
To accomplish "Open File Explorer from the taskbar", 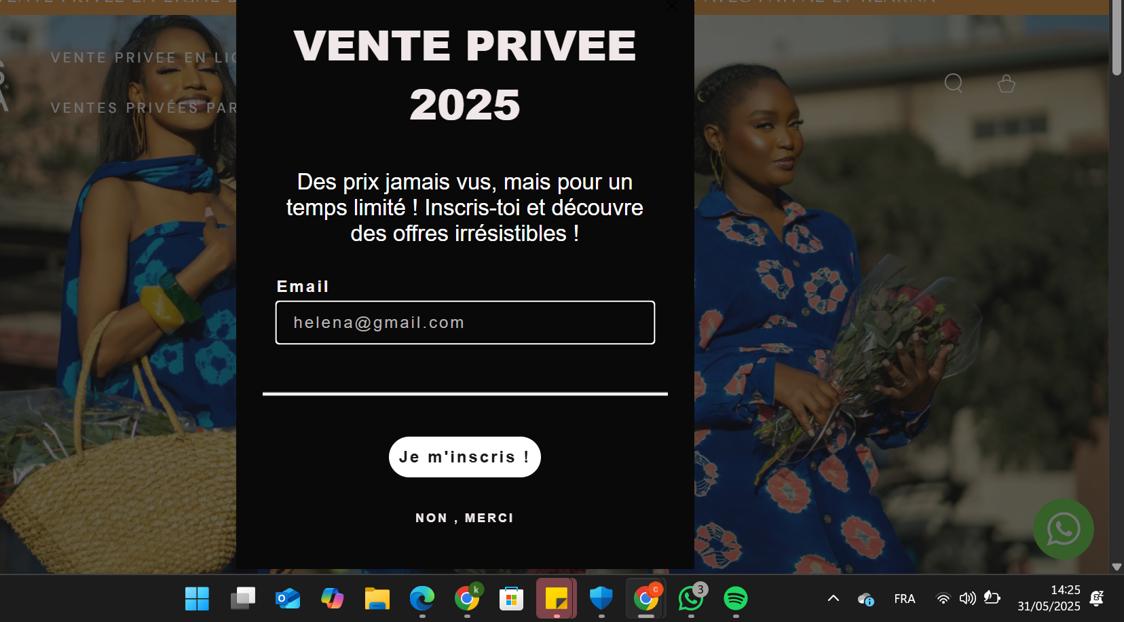I will point(377,598).
